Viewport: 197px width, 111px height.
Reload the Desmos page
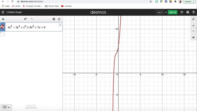pos(12,2)
